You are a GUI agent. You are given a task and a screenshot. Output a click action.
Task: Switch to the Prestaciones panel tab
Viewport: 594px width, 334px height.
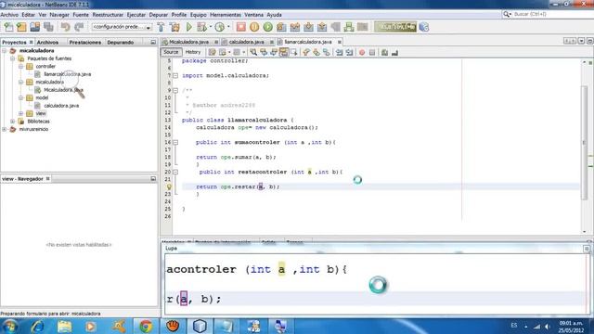[84, 43]
